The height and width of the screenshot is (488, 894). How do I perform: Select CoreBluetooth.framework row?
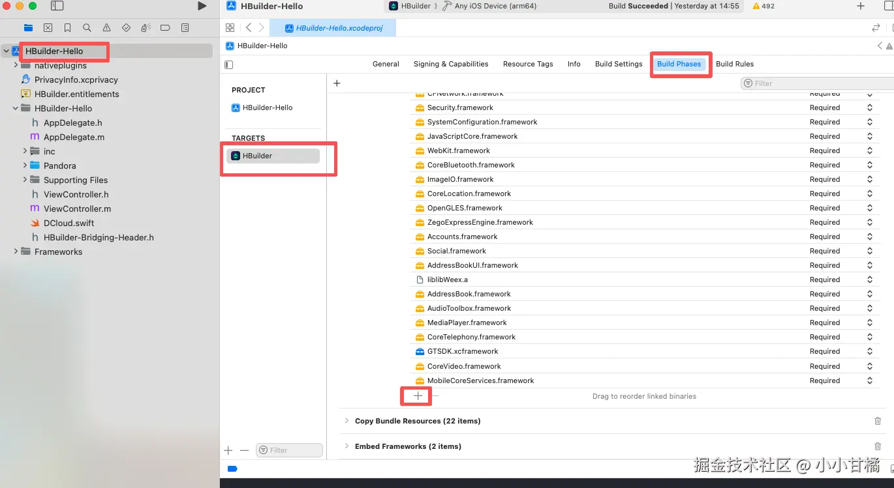coord(645,165)
